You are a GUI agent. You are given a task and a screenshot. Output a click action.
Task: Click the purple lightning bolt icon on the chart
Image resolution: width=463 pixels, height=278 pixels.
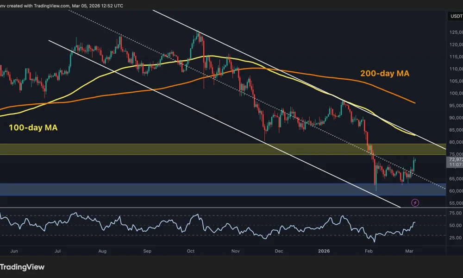415,202
